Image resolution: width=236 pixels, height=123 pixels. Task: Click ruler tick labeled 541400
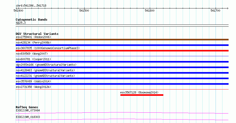18,11
